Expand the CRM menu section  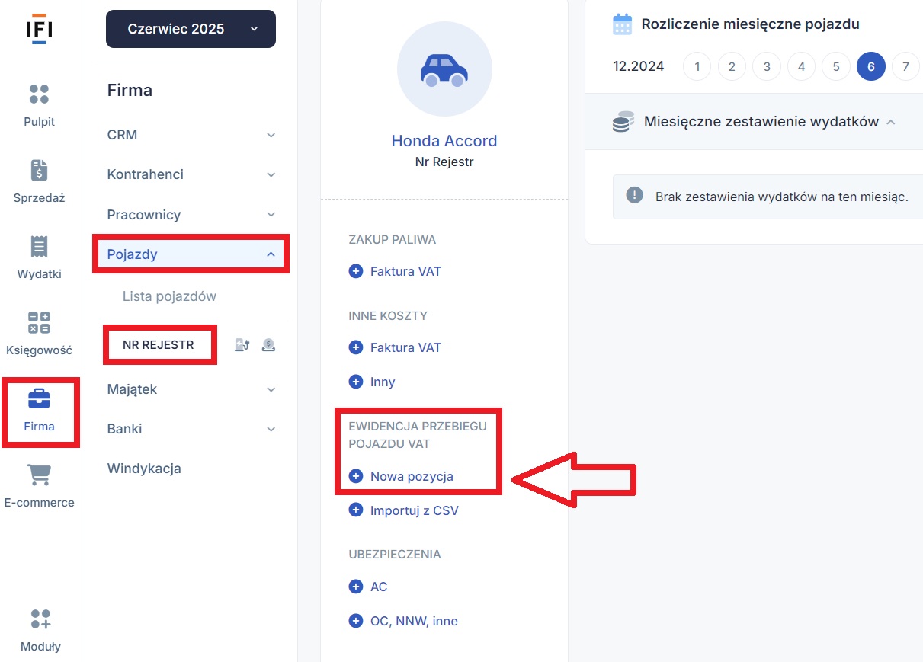pos(191,135)
